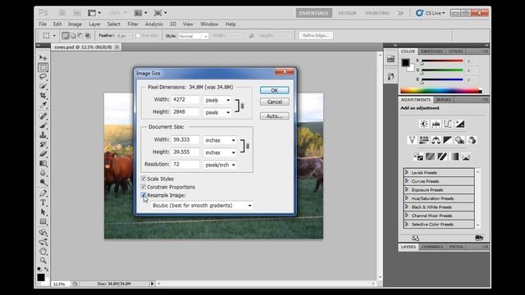Open Bicubic resampling method dropdown
This screenshot has height=295, width=525.
[x=202, y=206]
